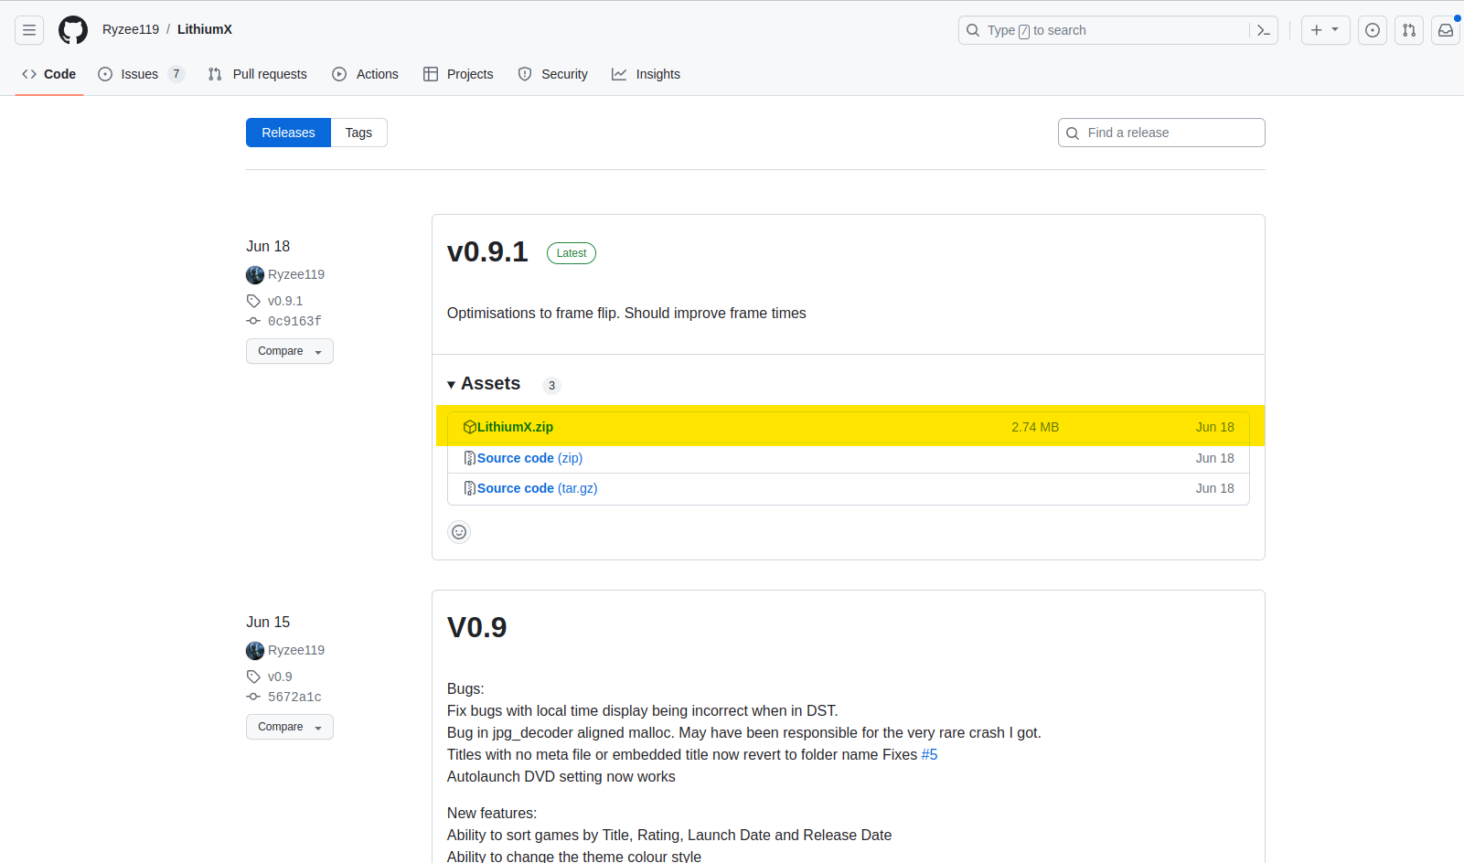Open Ryzee119 author link under Jun 18
Viewport: 1464px width, 863px height.
[x=296, y=274]
